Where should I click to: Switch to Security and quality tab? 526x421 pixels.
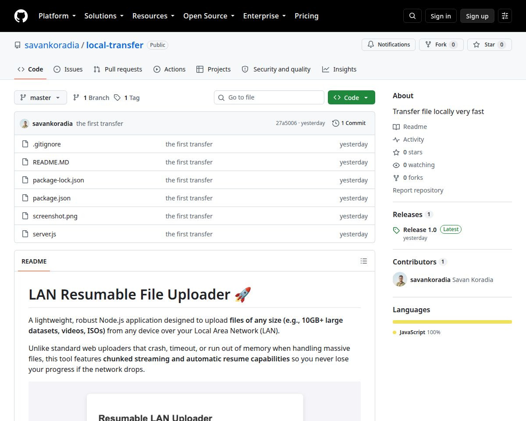coord(276,69)
